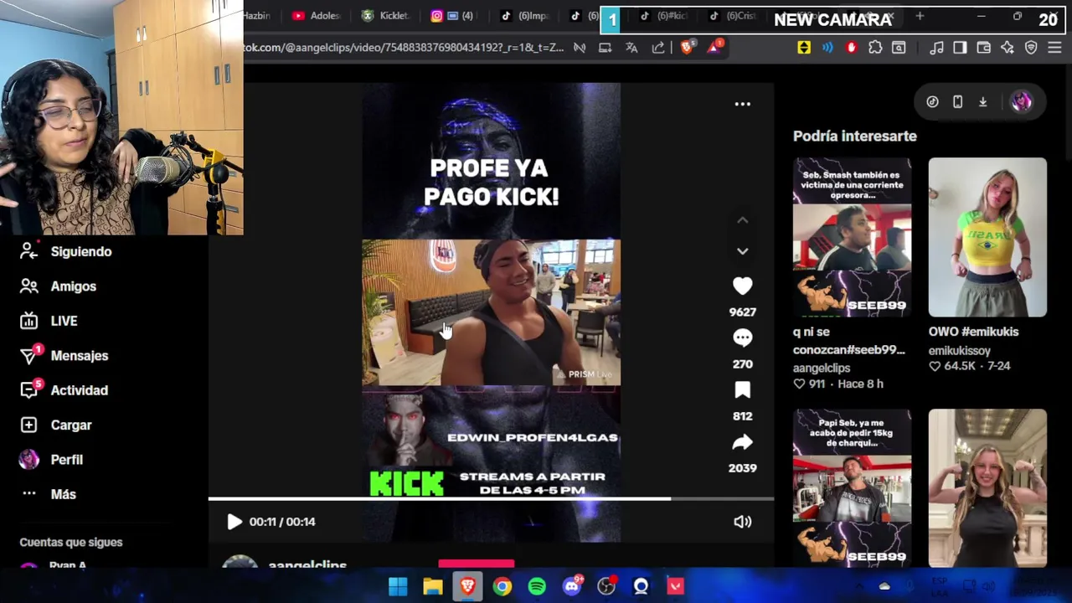Open Amigos in sidebar

coord(74,286)
